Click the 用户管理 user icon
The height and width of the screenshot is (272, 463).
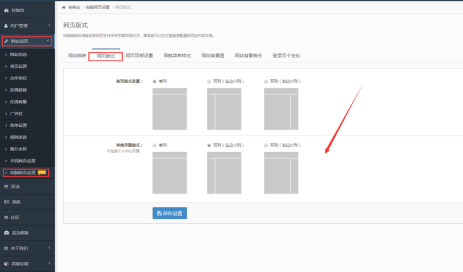(x=6, y=26)
